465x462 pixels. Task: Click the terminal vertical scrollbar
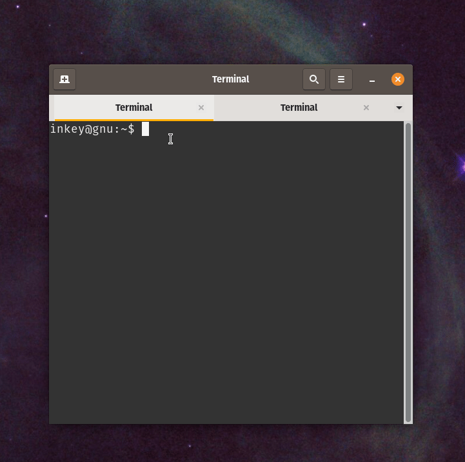408,273
